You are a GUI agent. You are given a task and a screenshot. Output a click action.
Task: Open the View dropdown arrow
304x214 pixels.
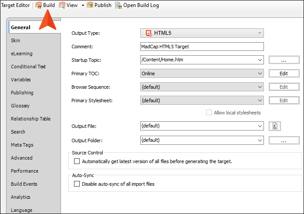[x=83, y=5]
